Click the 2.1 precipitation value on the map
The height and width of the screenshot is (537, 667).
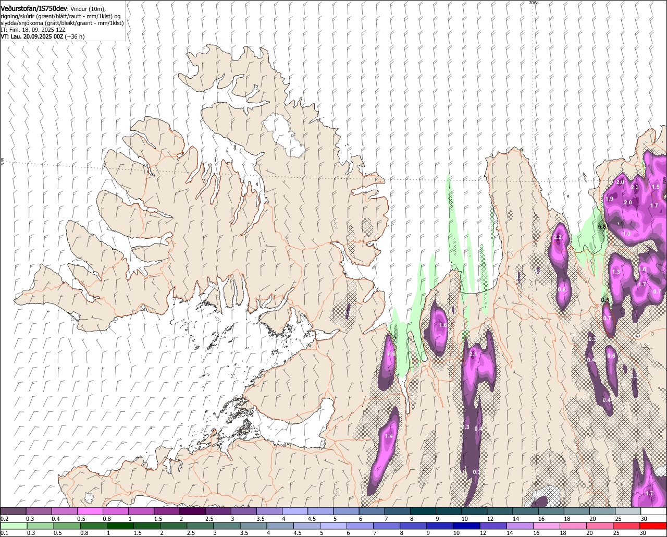pyautogui.click(x=473, y=354)
